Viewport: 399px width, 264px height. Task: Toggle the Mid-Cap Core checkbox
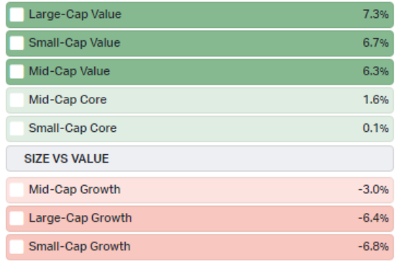click(17, 100)
